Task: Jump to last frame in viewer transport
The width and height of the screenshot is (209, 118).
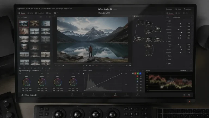Action: (x=93, y=65)
